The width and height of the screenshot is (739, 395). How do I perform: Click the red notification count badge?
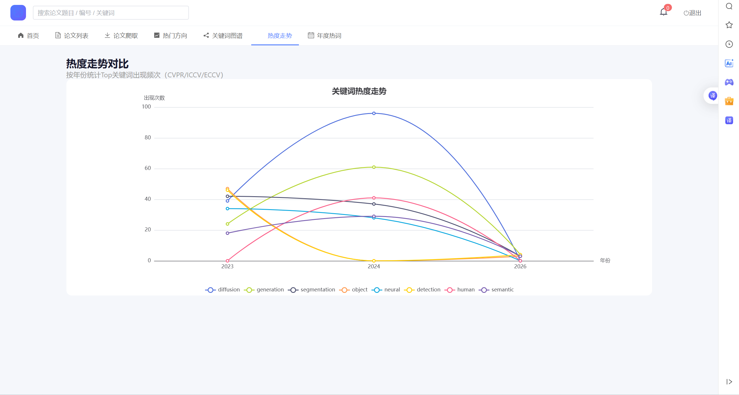(x=668, y=8)
